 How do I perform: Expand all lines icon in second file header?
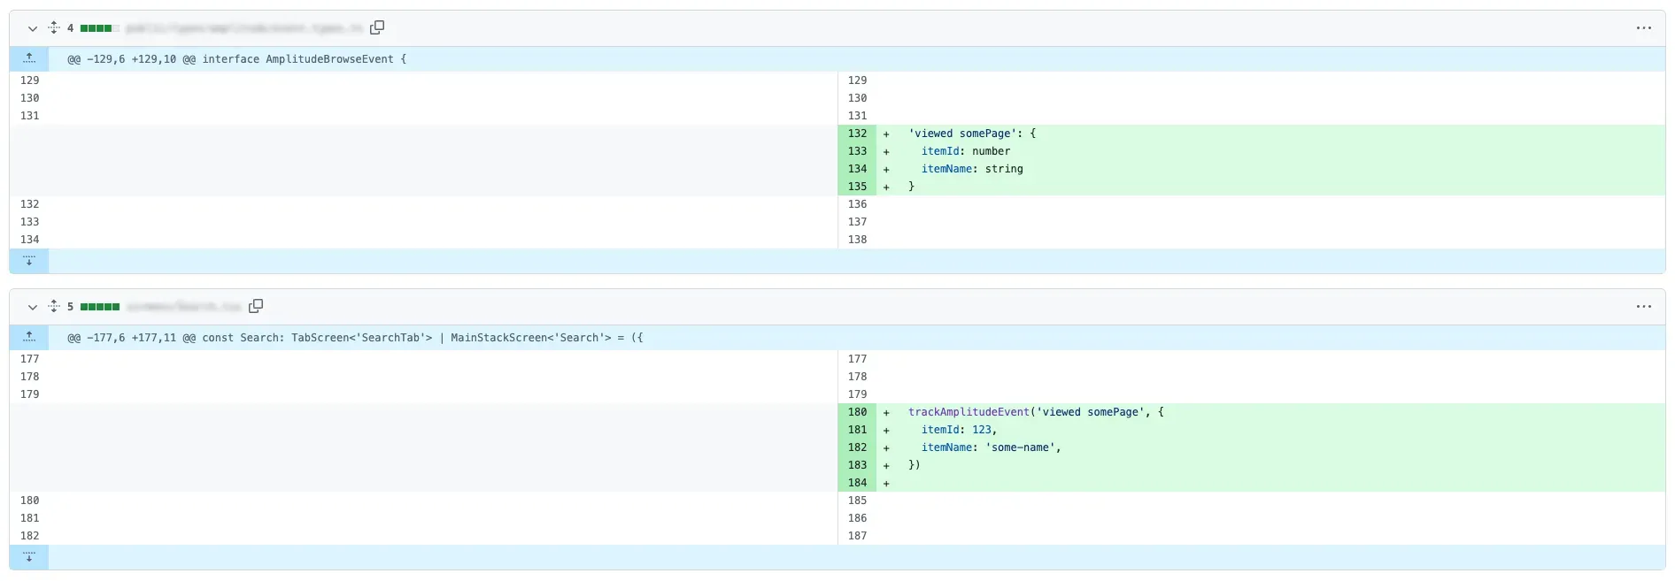click(x=54, y=306)
